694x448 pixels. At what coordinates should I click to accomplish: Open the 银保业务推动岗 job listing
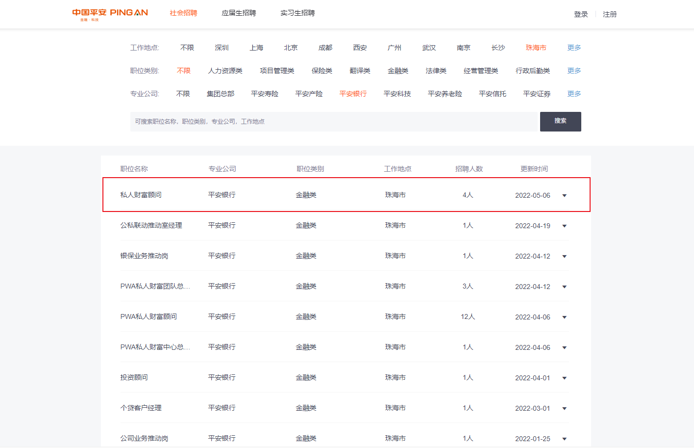click(x=145, y=256)
